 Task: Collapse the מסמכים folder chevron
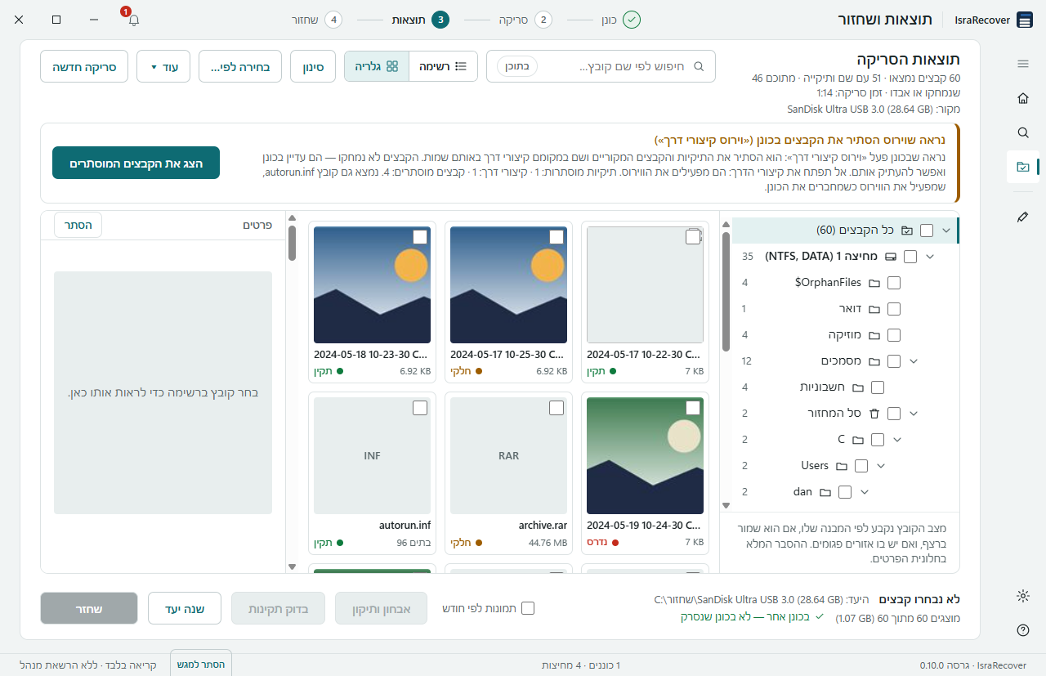point(914,361)
